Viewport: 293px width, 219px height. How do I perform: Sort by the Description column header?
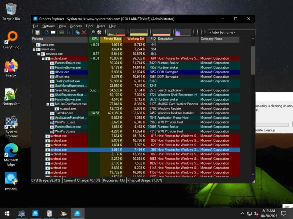(x=178, y=39)
